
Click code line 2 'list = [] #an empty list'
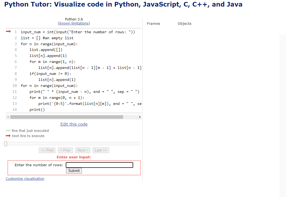(47, 38)
